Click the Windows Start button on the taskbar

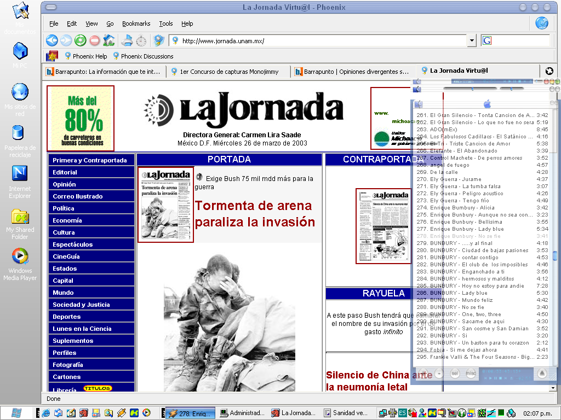tap(16, 413)
